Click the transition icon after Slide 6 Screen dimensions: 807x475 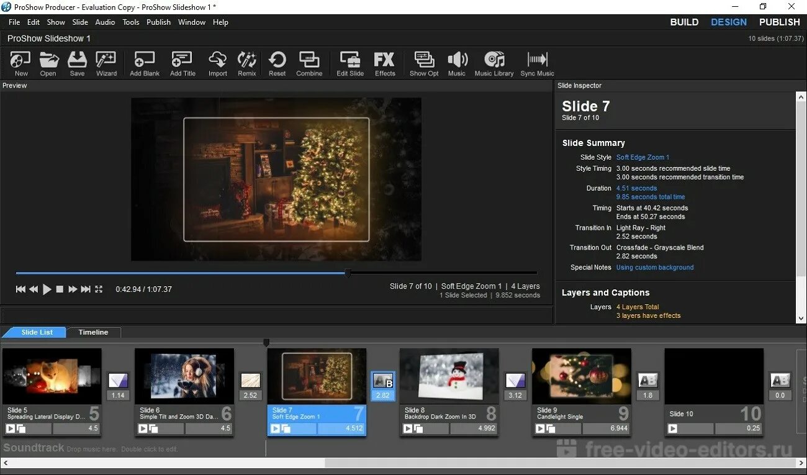[x=251, y=380]
